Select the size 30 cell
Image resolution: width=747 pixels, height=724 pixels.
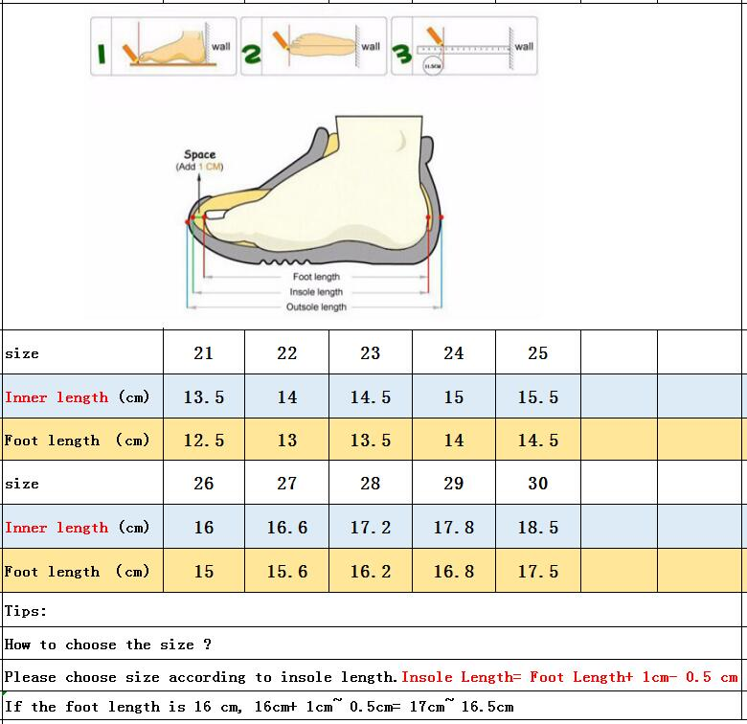click(x=537, y=484)
